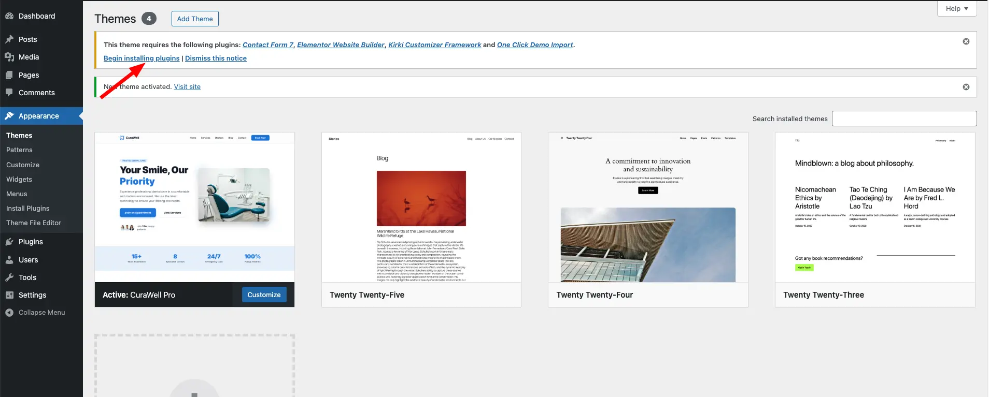The image size is (989, 397).
Task: Click the dashed add new theme box
Action: point(194,365)
